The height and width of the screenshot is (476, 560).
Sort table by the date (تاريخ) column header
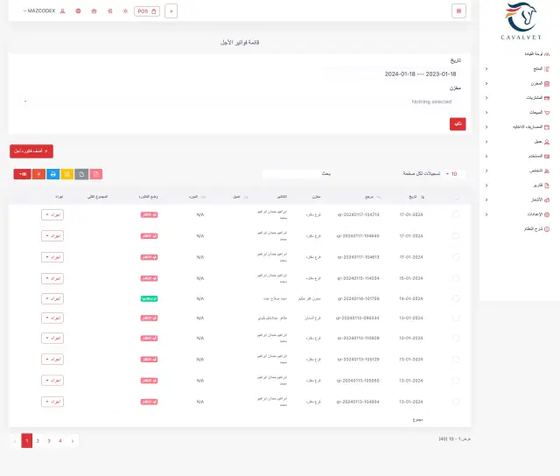(x=416, y=197)
